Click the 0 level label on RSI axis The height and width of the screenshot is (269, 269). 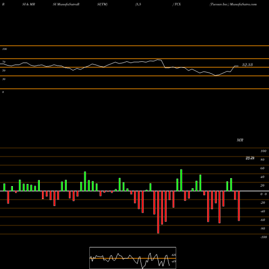[3, 92]
